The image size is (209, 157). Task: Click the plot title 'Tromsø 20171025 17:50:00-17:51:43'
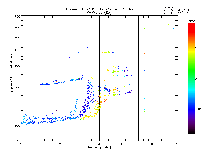pyautogui.click(x=99, y=9)
